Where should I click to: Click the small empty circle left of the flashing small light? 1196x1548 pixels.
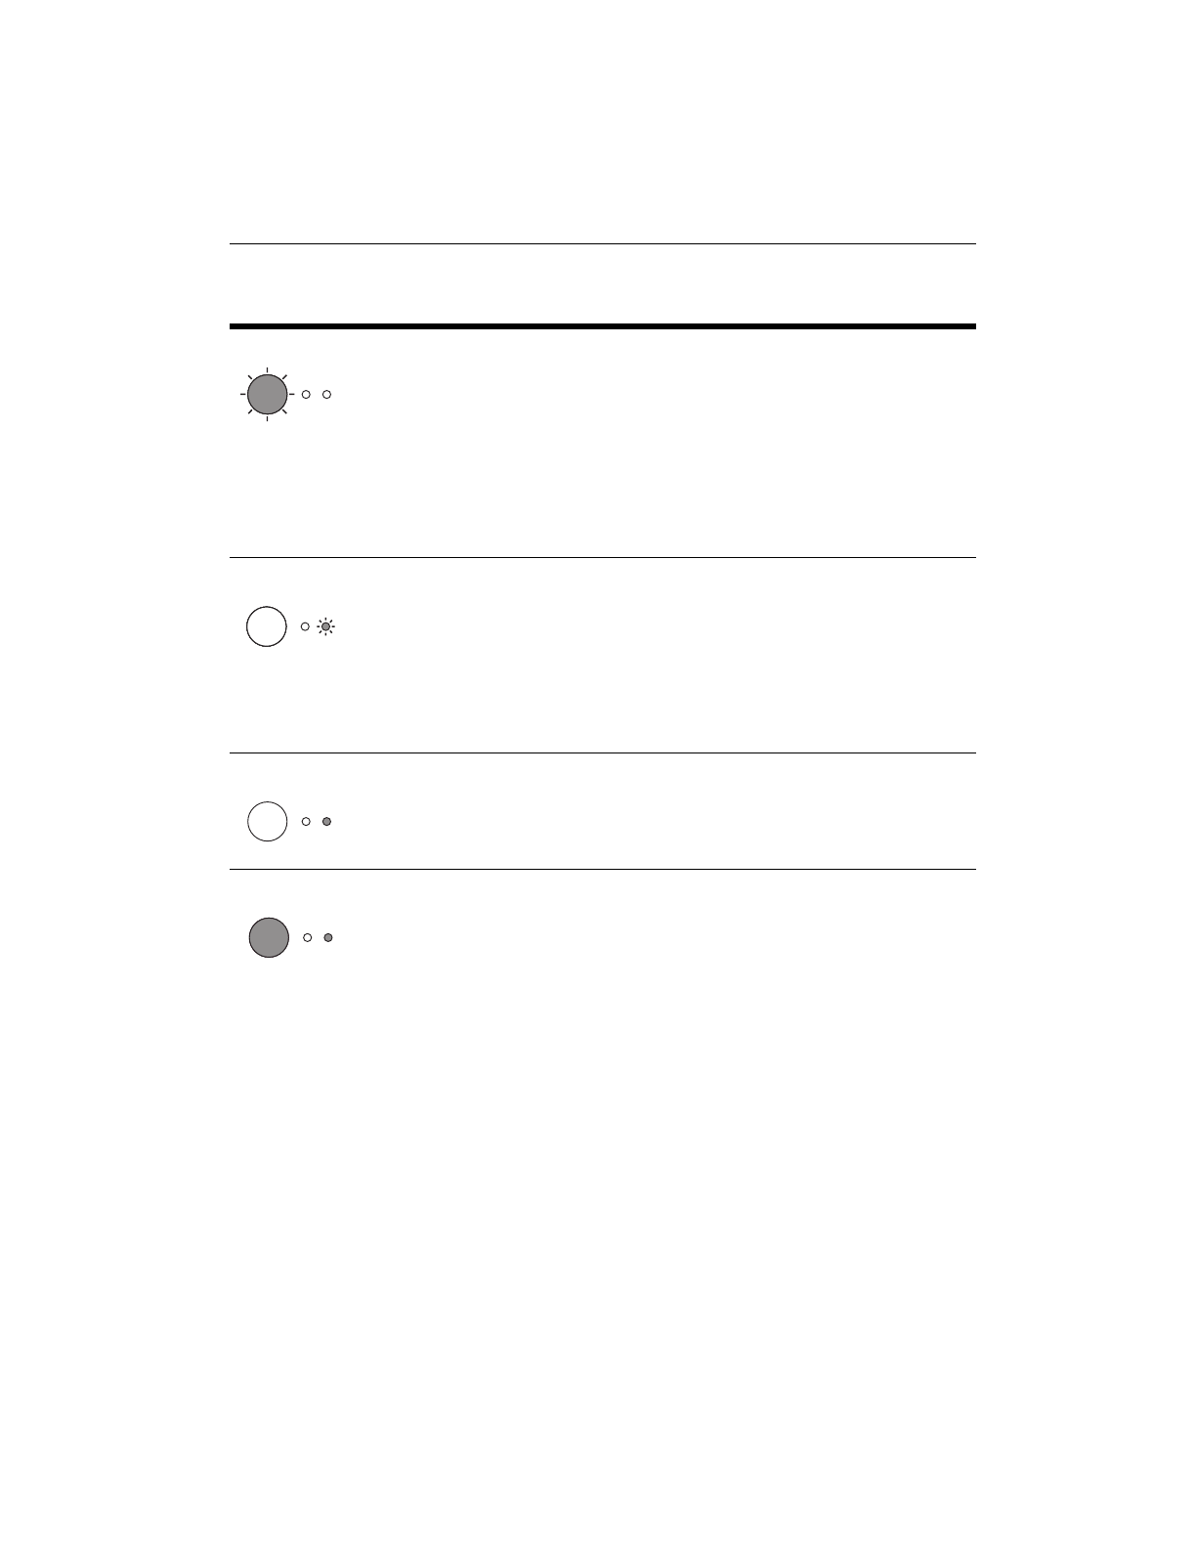pyautogui.click(x=305, y=626)
